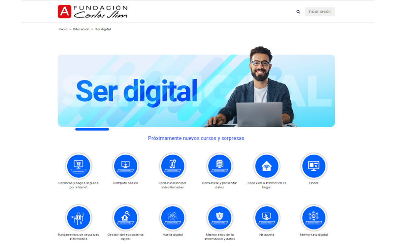
Task: Select the Comunicación por videollamadas icon
Action: tap(173, 166)
